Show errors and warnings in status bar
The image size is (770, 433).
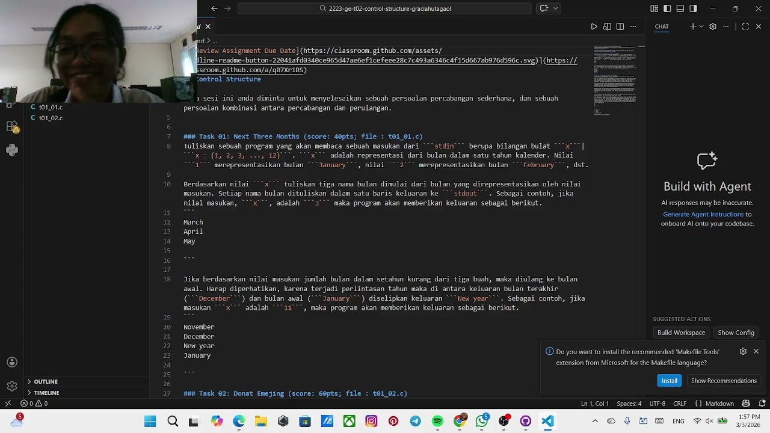tap(34, 404)
